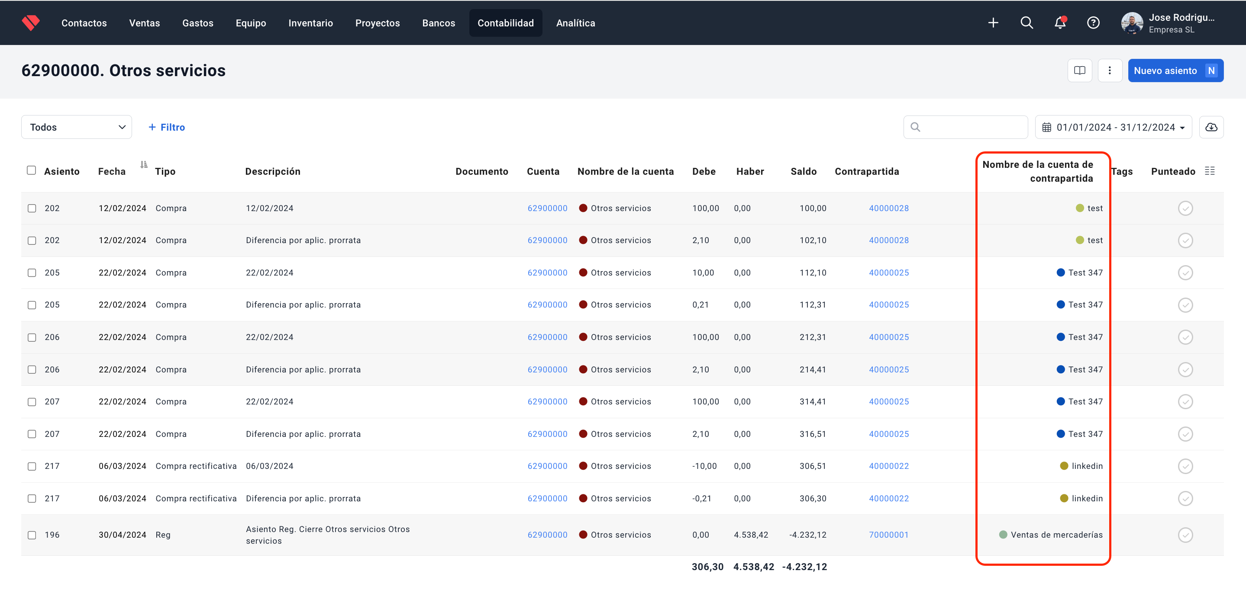
Task: Mark punteado check for Saldo 316,51 row
Action: [1185, 434]
